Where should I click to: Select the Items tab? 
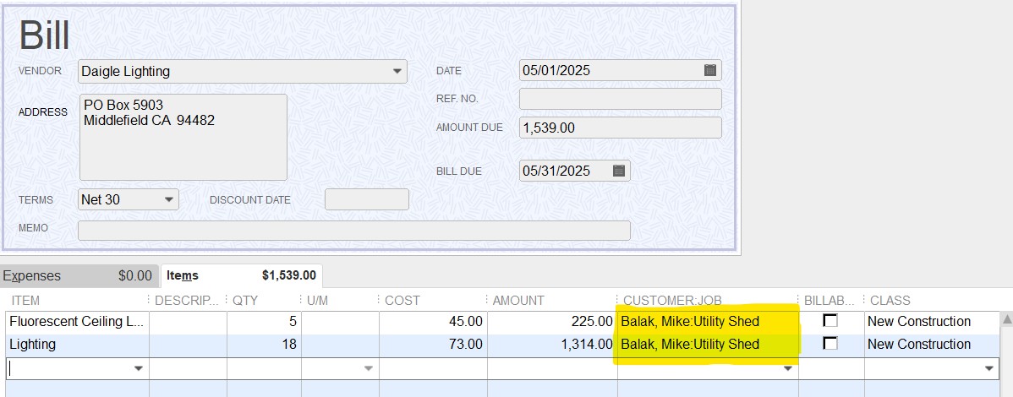[x=241, y=275]
